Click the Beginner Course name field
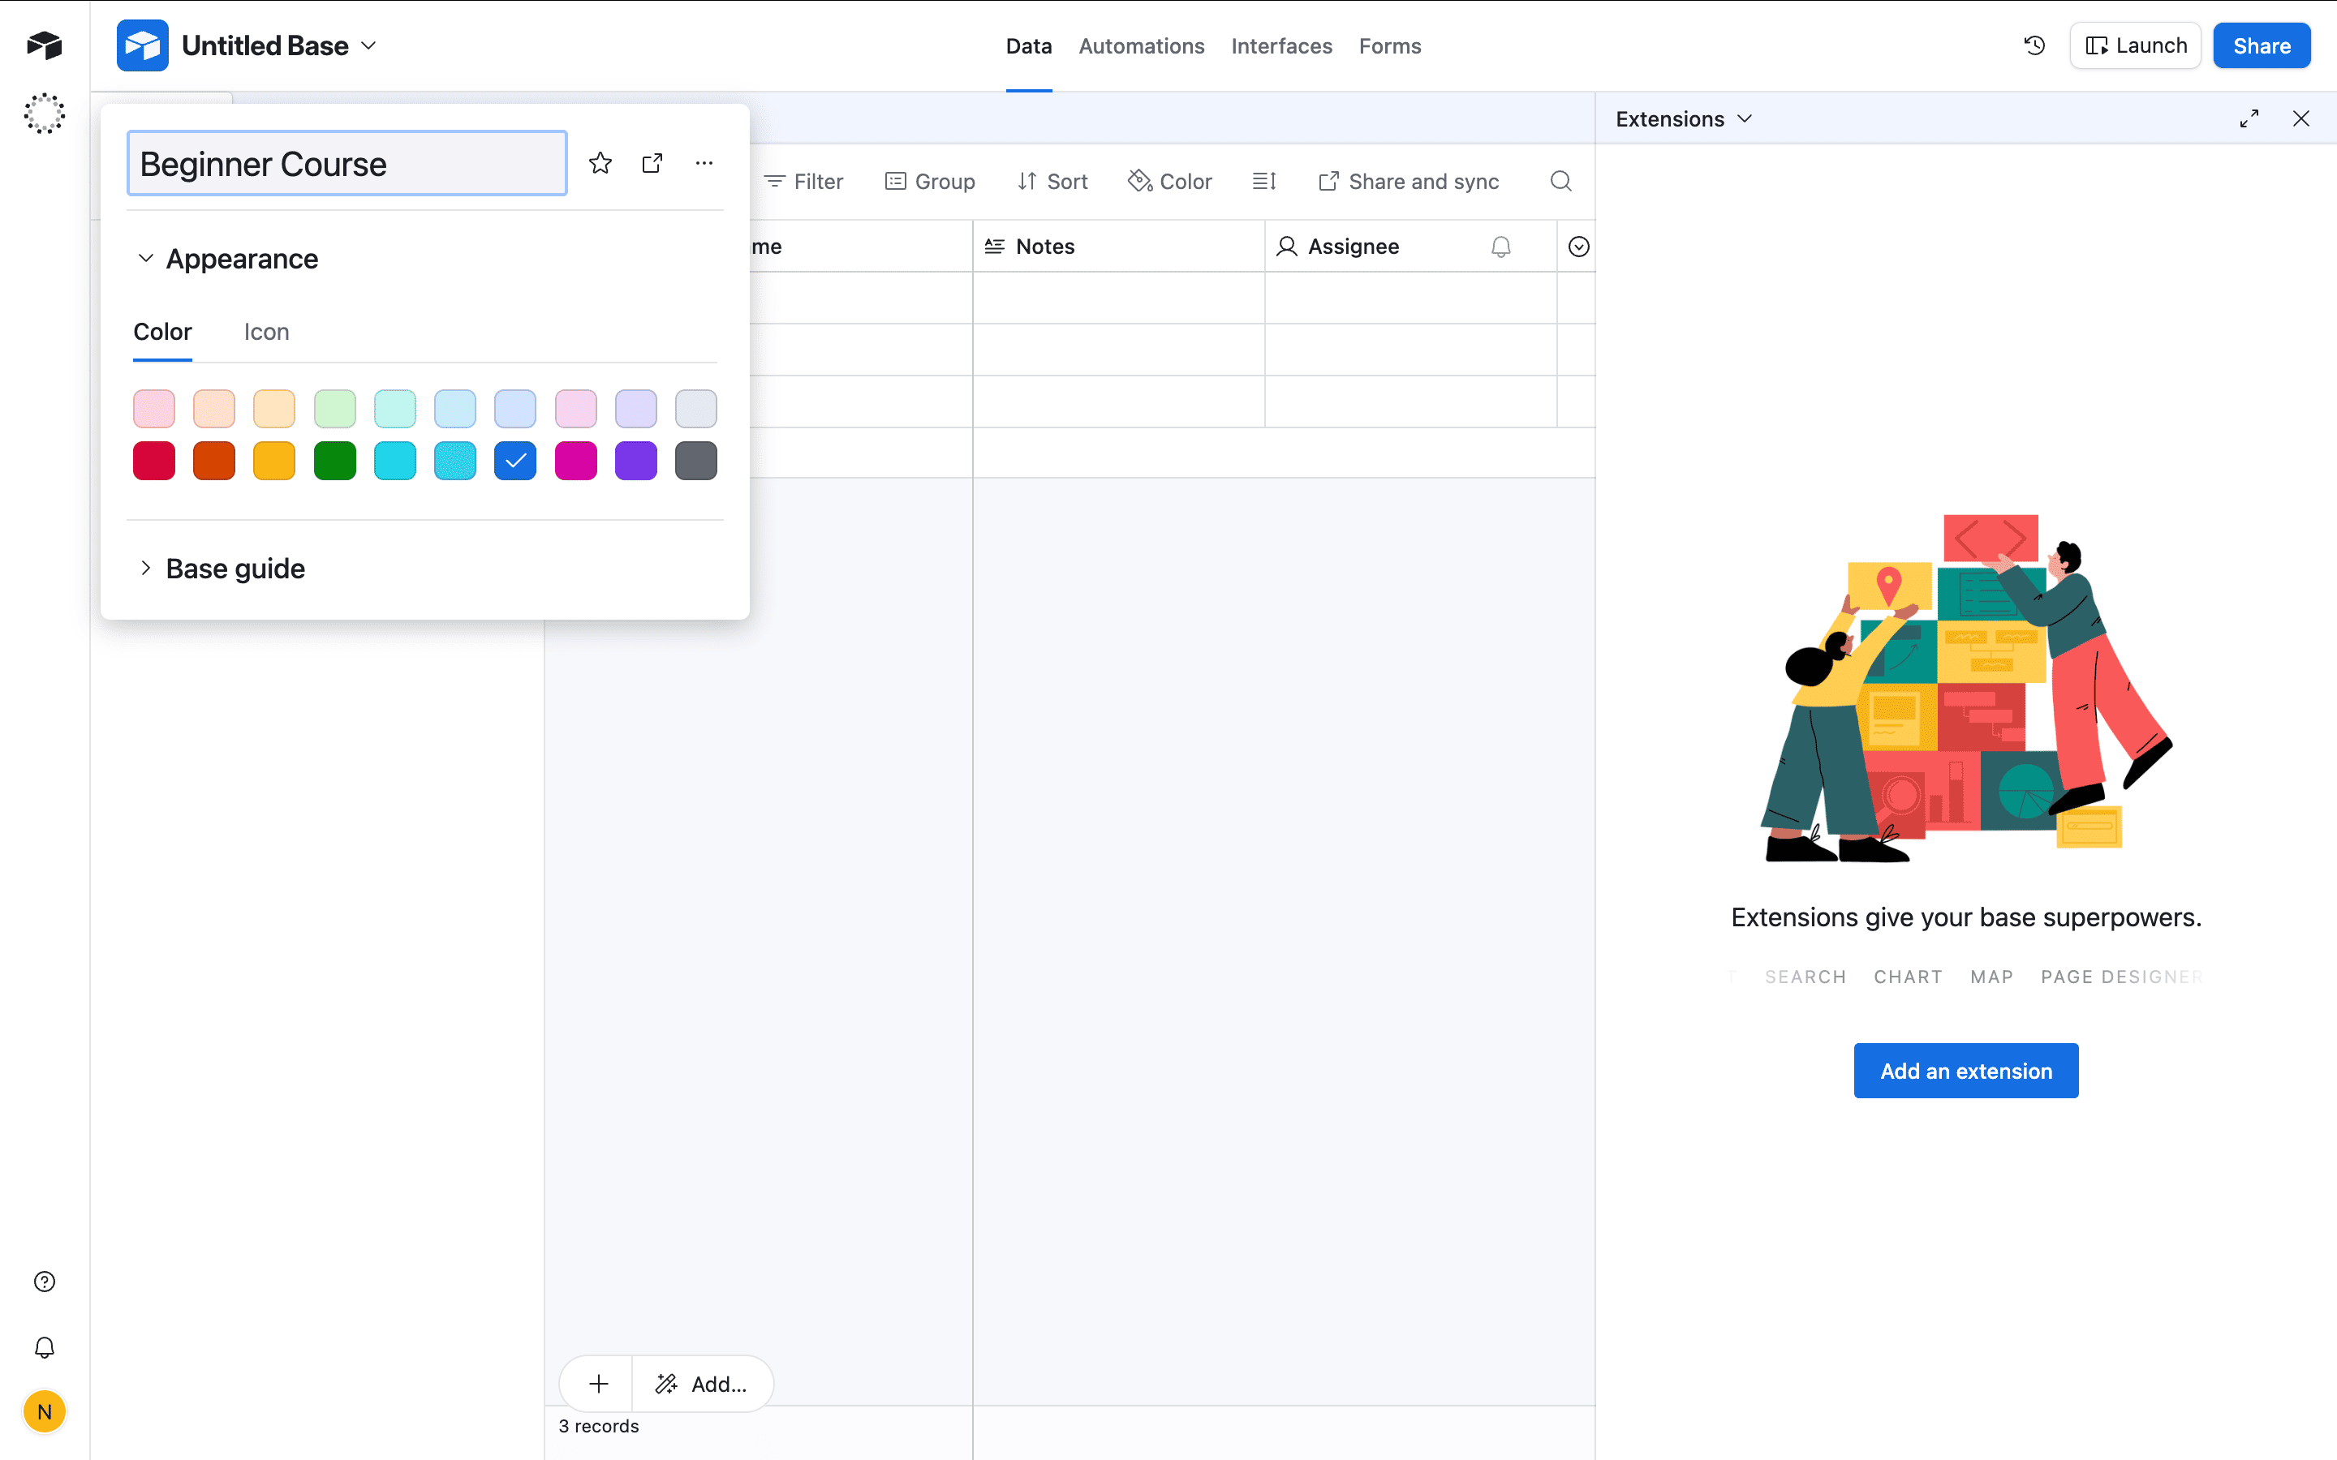Screen dimensions: 2337x1460 (x=346, y=163)
